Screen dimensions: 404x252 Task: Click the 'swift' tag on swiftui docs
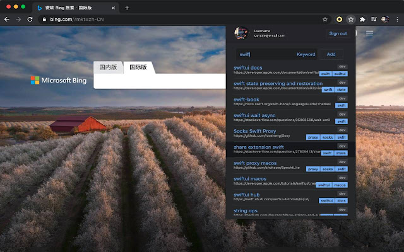326,74
